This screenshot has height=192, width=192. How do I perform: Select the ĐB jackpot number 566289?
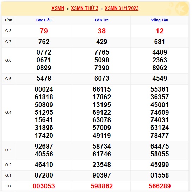[x=160, y=186]
